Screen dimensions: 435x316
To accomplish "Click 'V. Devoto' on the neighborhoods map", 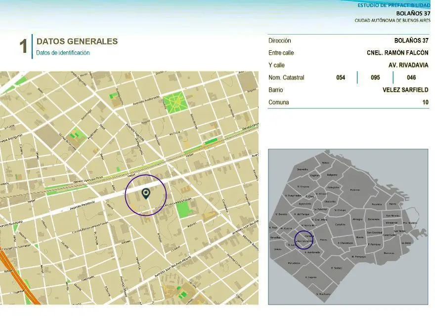I will 281,214.
